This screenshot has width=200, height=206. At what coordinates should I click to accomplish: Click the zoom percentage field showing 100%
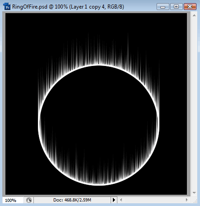[x=13, y=200]
